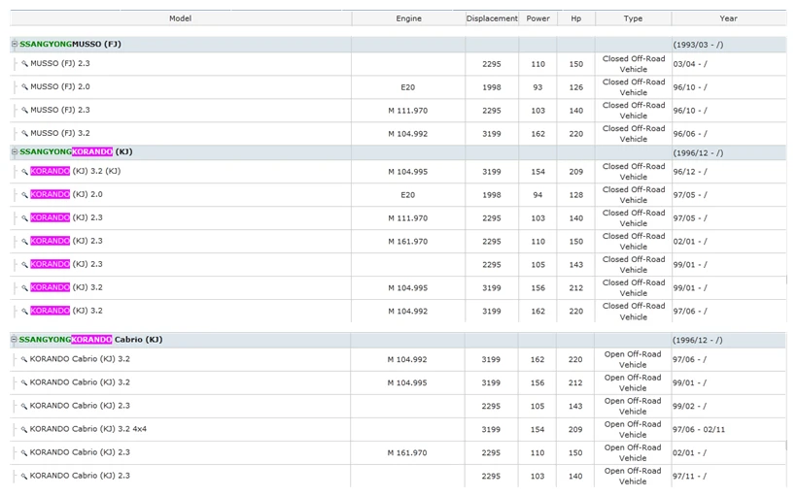The width and height of the screenshot is (797, 497).
Task: Click magnifier icon beside MUSSO (FJ) 2.0
Action: [x=24, y=87]
